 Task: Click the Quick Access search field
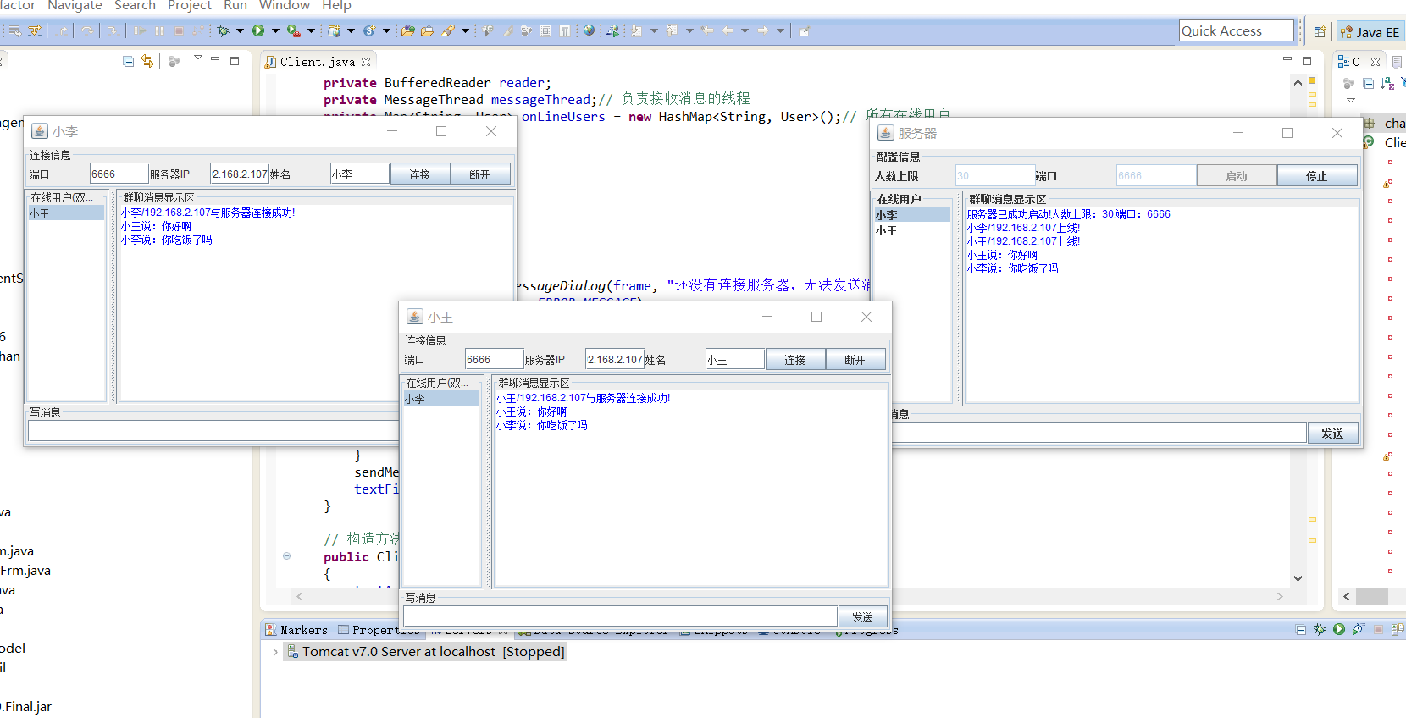(x=1236, y=31)
